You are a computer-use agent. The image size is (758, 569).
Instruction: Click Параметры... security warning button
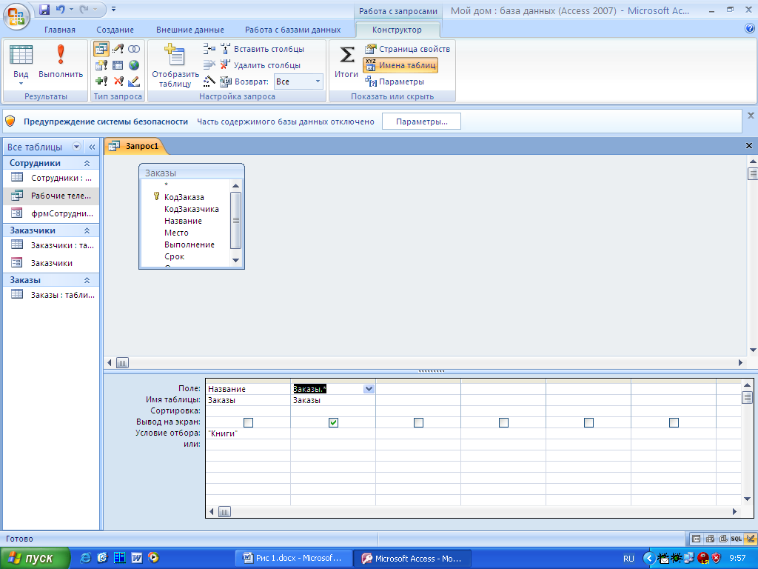(x=421, y=122)
